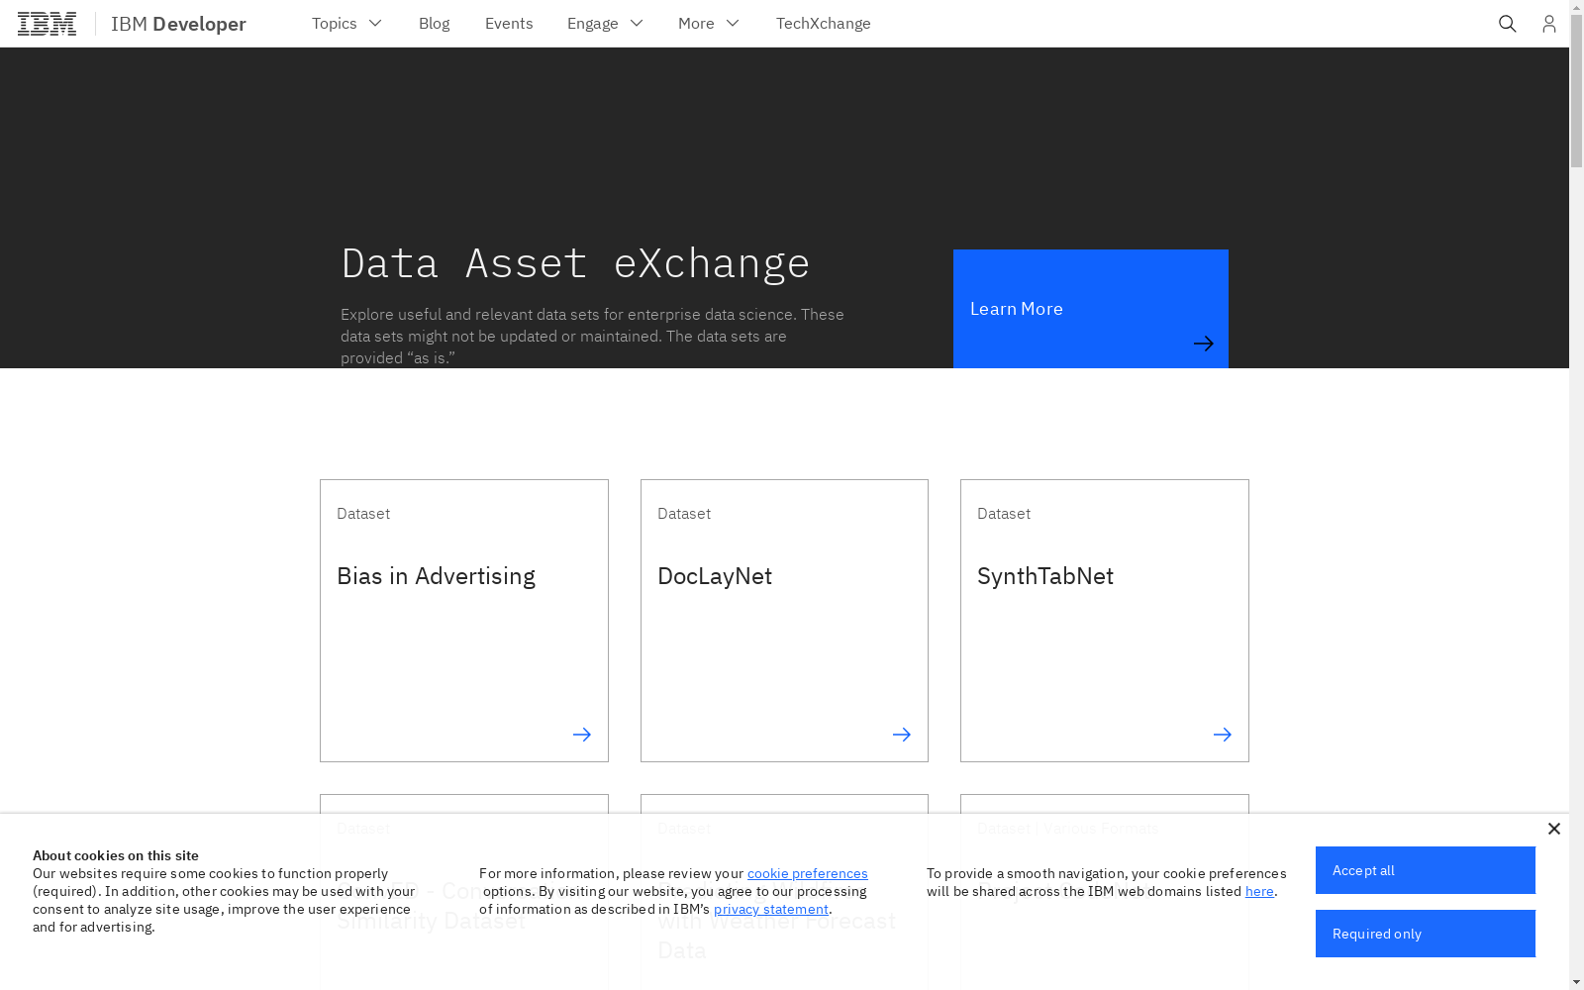Open the DocLayNet dataset title
The image size is (1584, 990).
tap(715, 576)
